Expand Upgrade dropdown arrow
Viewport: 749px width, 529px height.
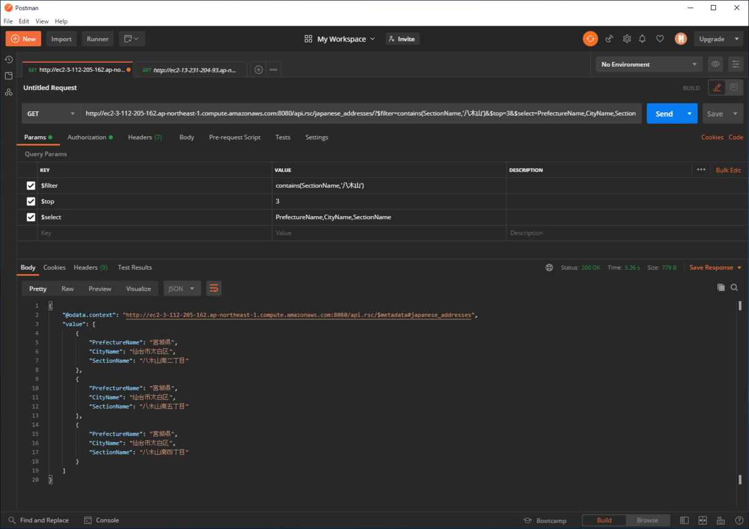tap(737, 39)
